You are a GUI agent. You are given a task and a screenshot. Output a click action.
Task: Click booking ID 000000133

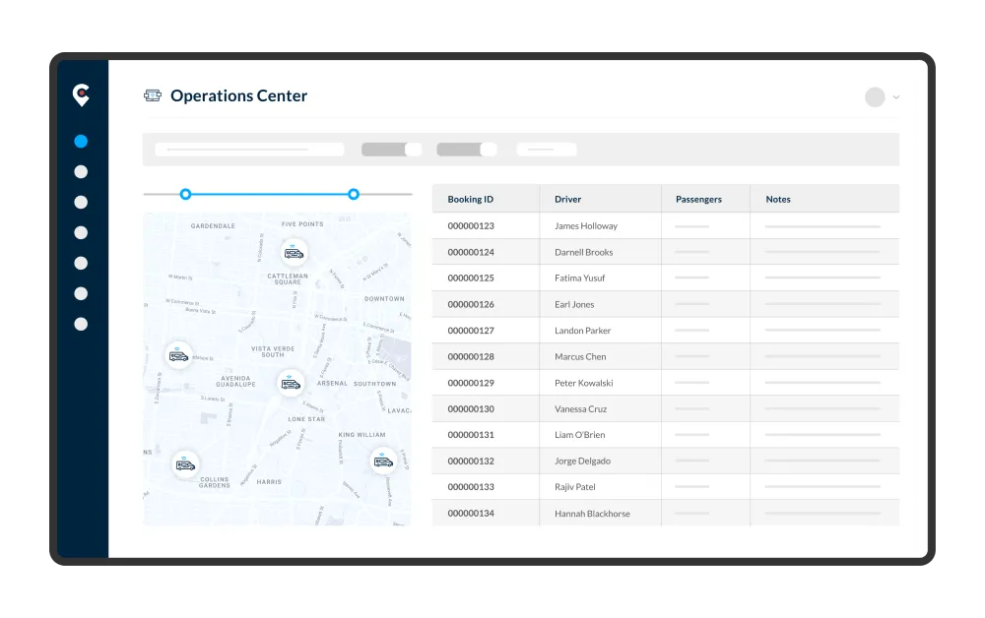471,487
